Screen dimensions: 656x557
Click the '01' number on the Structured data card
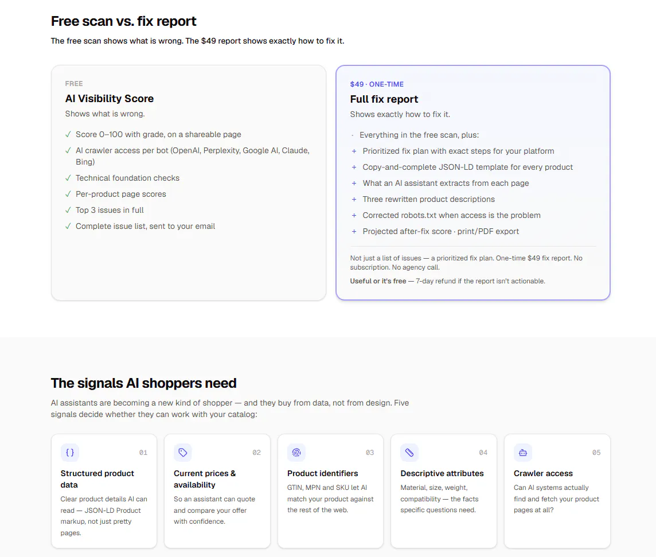click(143, 453)
